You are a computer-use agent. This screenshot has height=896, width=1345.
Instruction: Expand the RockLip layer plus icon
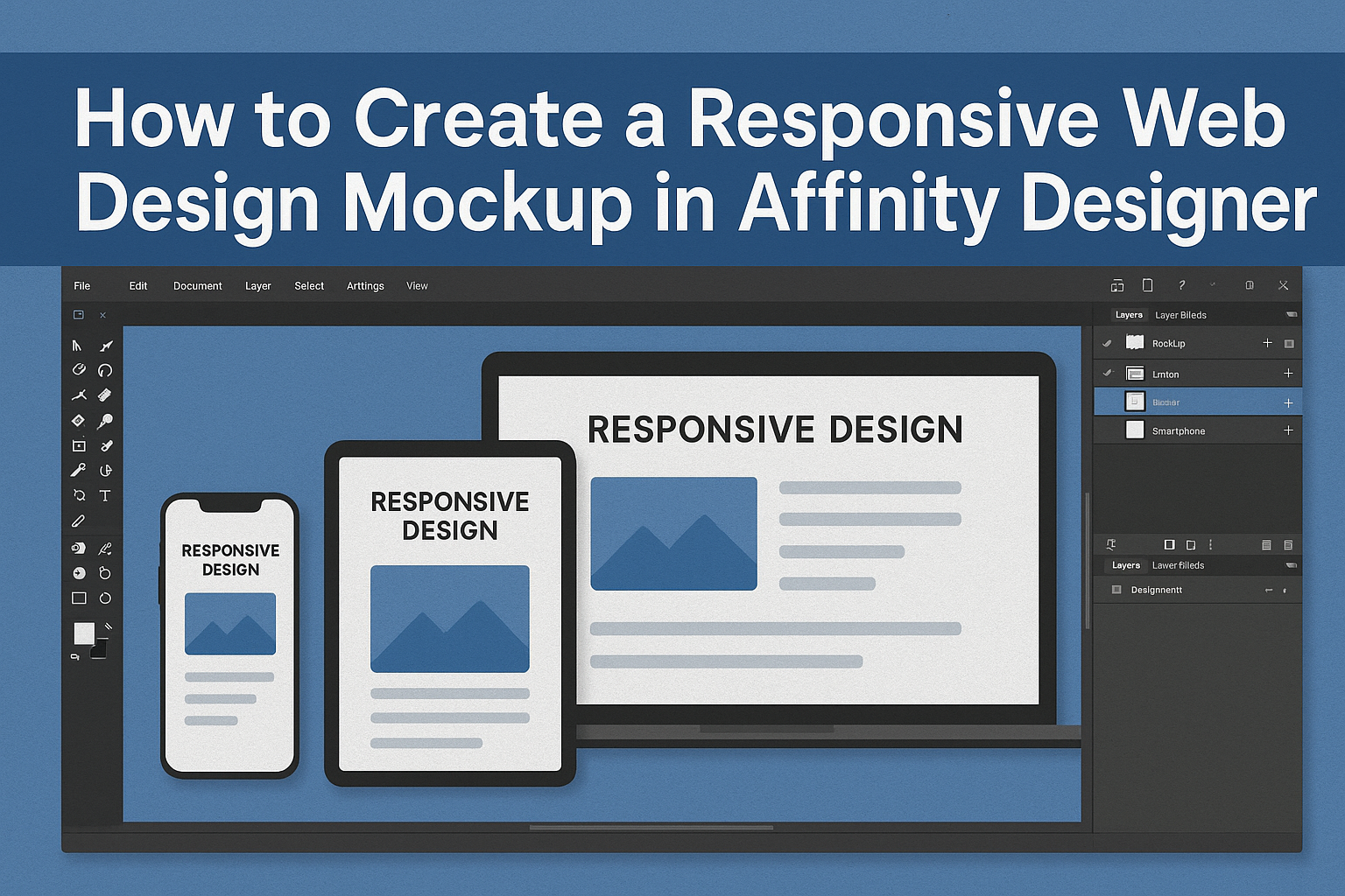click(x=1267, y=343)
